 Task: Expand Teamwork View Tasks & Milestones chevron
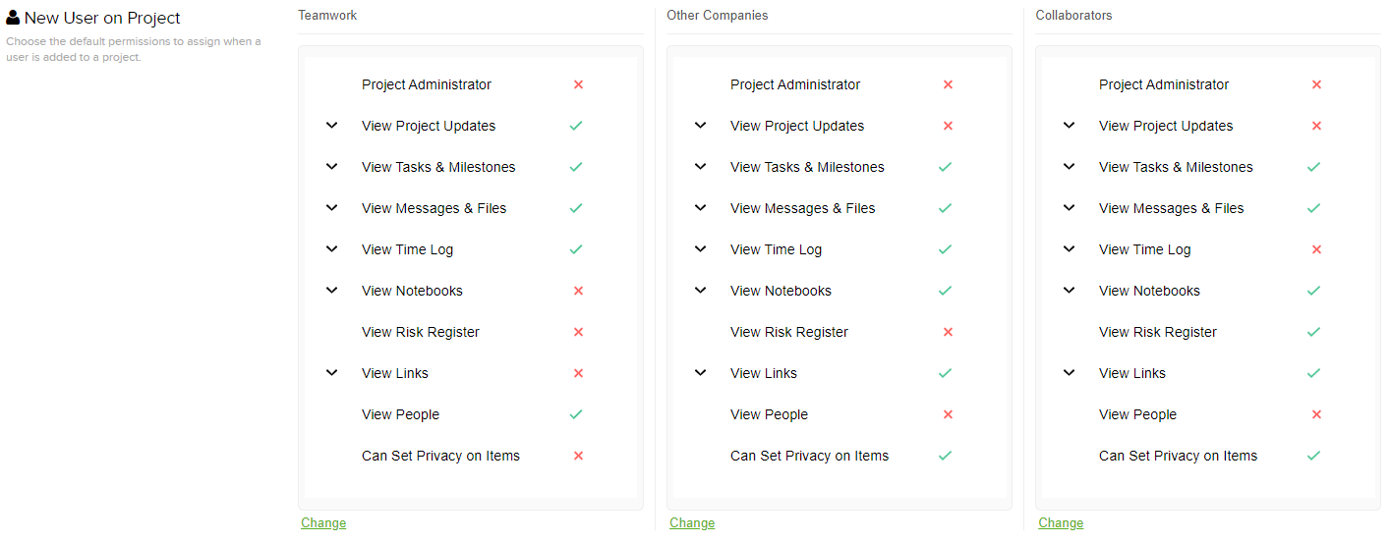332,167
